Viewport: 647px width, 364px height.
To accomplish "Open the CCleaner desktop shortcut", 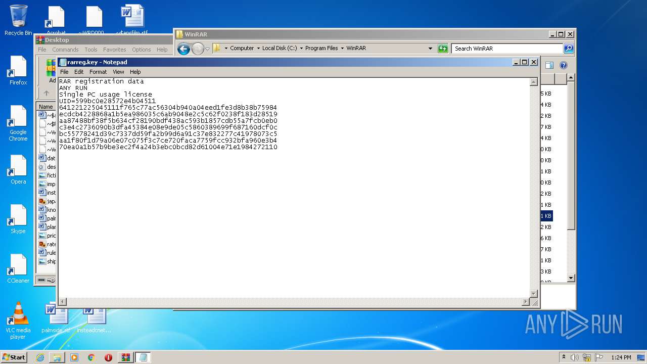I will tap(18, 269).
